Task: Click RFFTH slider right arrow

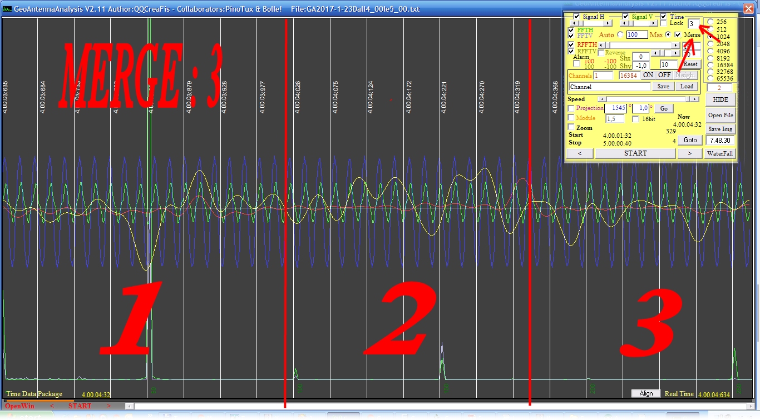Action: [675, 45]
